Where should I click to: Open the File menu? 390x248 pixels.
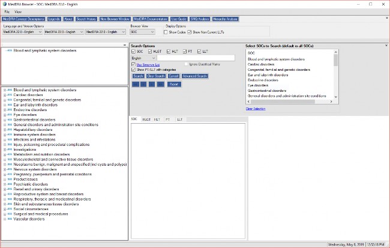click(x=7, y=11)
